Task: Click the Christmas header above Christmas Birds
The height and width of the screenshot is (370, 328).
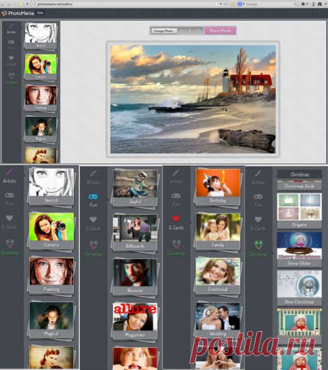Action: click(300, 175)
